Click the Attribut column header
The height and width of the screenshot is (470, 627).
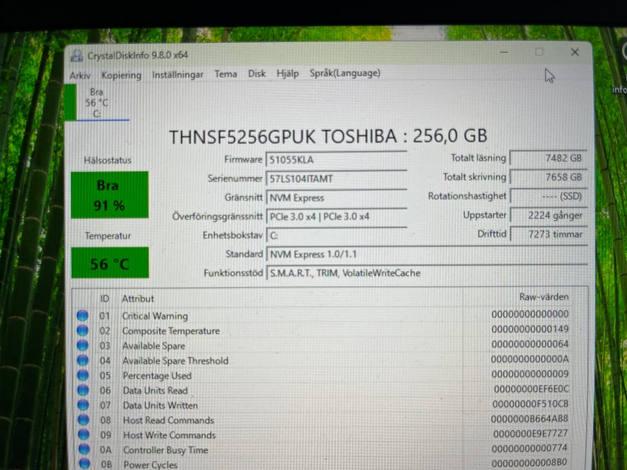[138, 298]
